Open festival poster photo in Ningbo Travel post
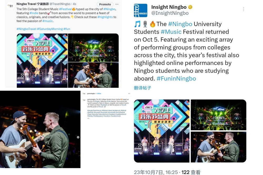 [x=42, y=60]
